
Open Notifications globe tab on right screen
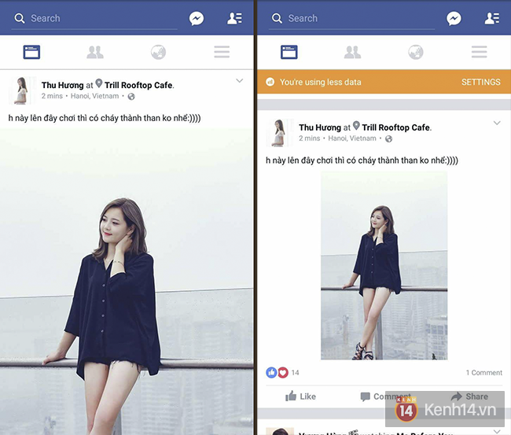(x=416, y=52)
